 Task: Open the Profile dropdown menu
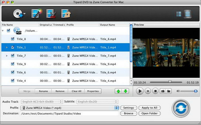(116, 108)
